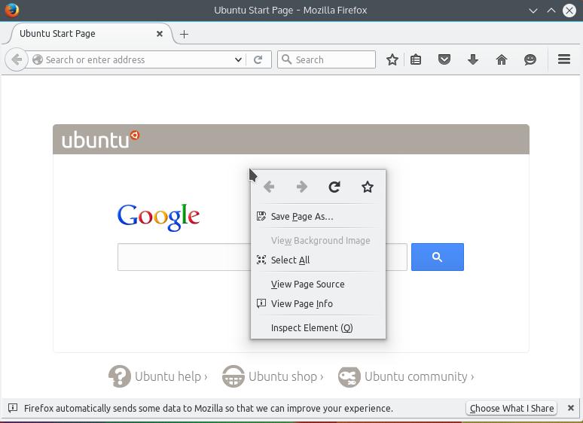
Task: Dismiss the data sharing notification bar
Action: coord(571,408)
